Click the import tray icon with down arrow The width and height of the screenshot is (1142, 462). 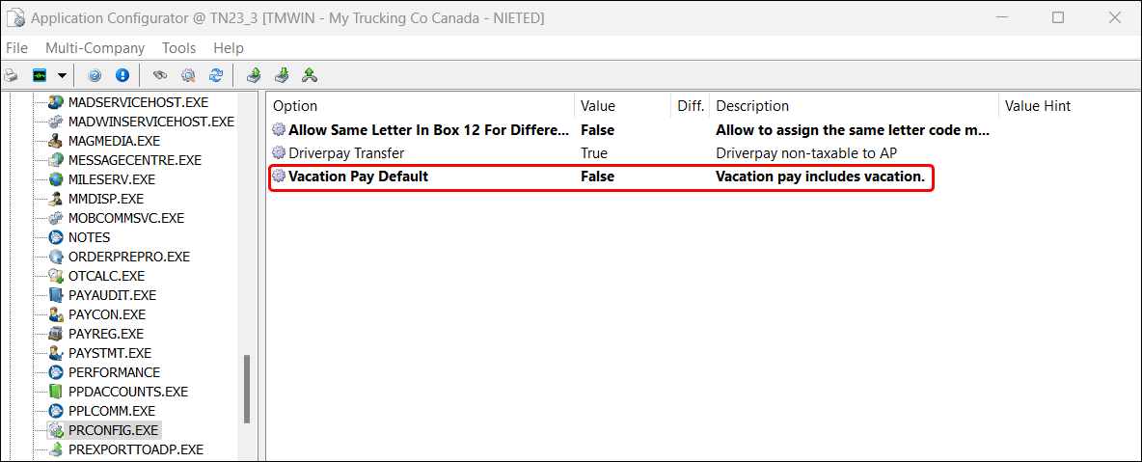click(x=282, y=75)
